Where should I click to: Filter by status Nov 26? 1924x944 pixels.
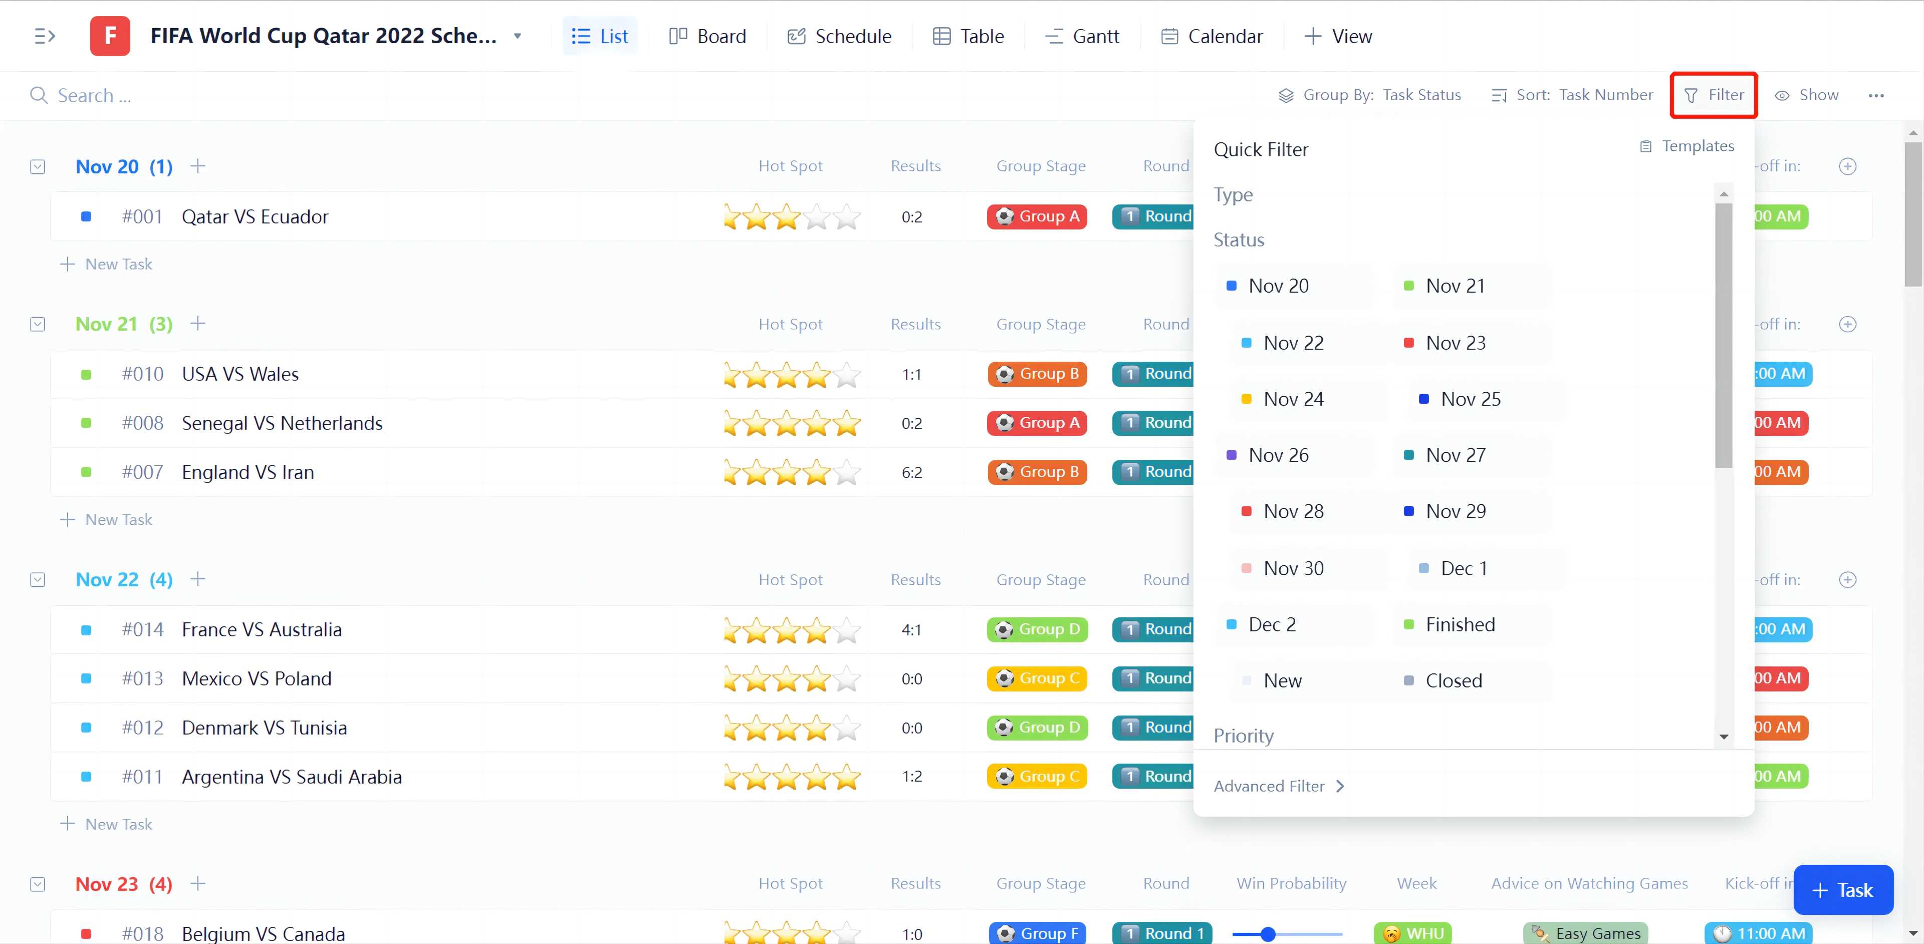pyautogui.click(x=1294, y=455)
